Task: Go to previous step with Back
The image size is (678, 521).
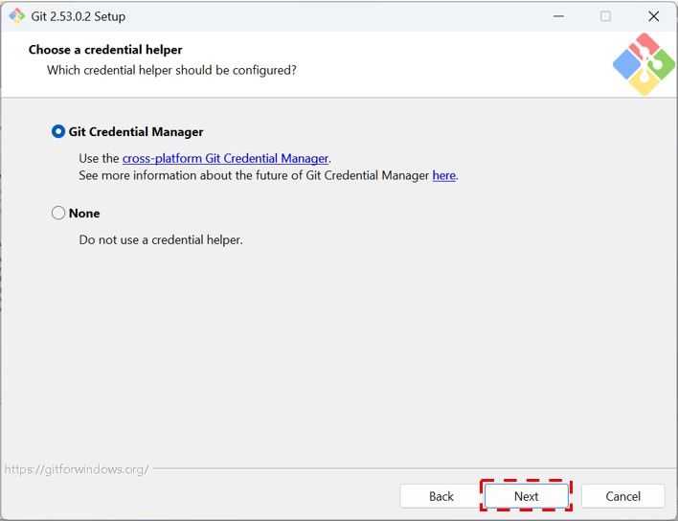Action: pyautogui.click(x=441, y=496)
